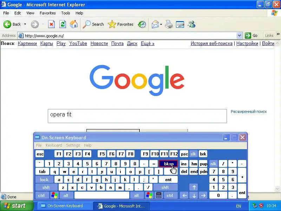The width and height of the screenshot is (281, 211).
Task: Toggle the slk scroll lock key
Action: click(x=193, y=154)
